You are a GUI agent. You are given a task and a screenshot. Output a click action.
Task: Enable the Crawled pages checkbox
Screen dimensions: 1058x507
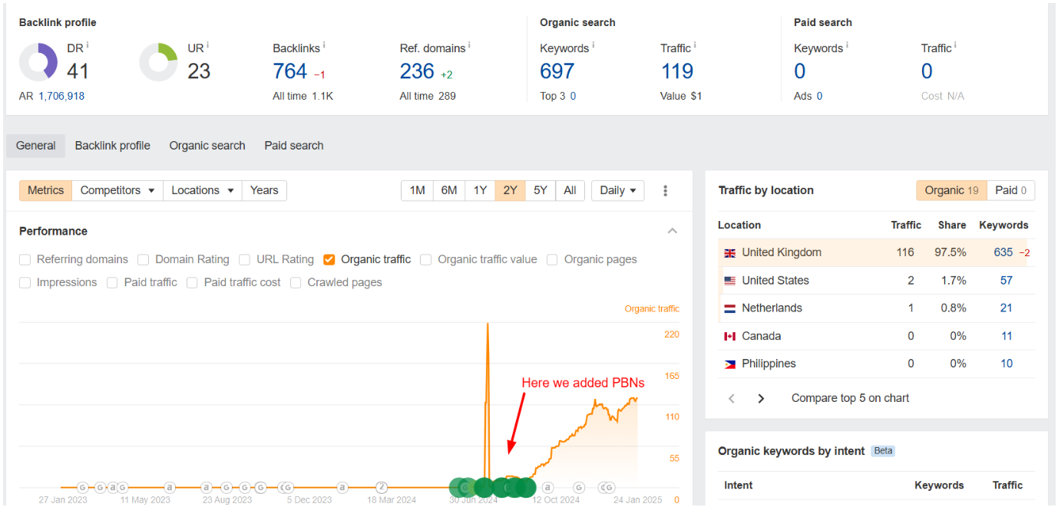296,283
